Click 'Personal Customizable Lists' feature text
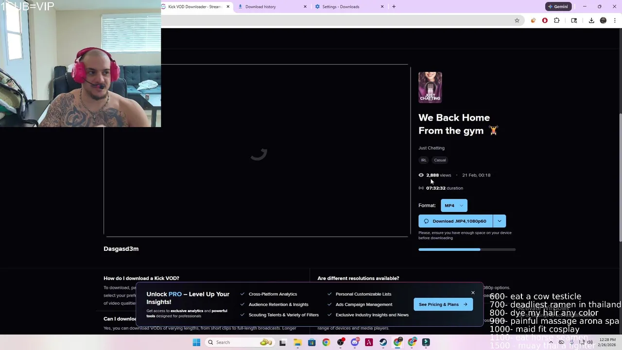 click(363, 294)
